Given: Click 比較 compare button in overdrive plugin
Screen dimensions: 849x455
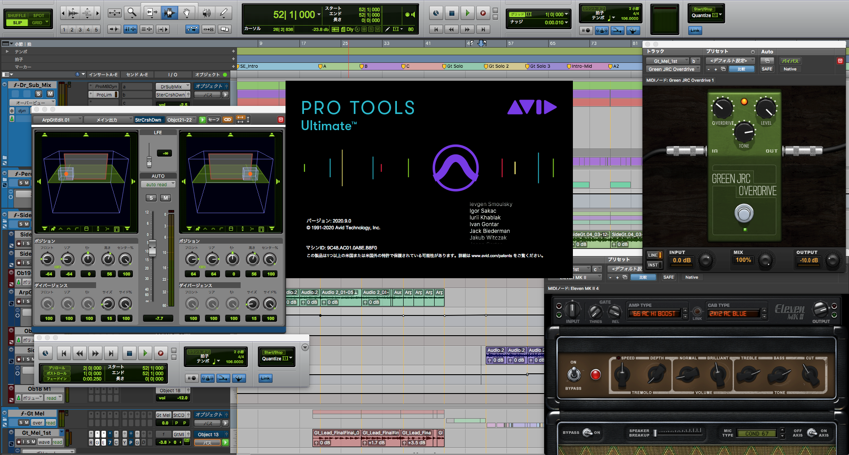Looking at the screenshot, I should pos(741,69).
